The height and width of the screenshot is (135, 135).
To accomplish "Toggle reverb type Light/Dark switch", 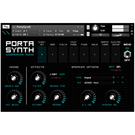I will (x=57, y=78).
